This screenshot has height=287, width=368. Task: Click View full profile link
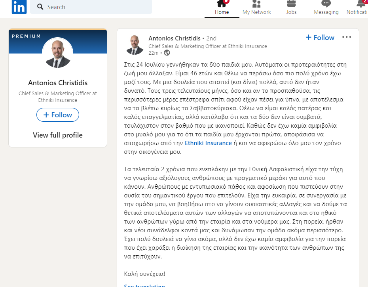pyautogui.click(x=58, y=135)
